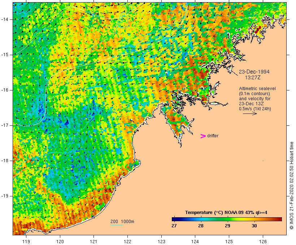Click latitude axis label '-18'
Viewport: 296px width, 245px height.
[x=5, y=161]
